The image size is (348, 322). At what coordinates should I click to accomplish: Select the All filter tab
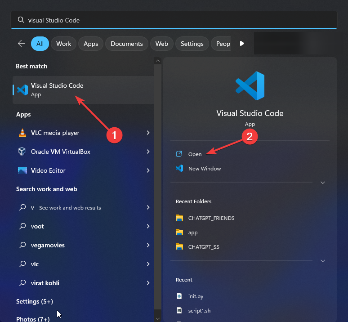(40, 44)
